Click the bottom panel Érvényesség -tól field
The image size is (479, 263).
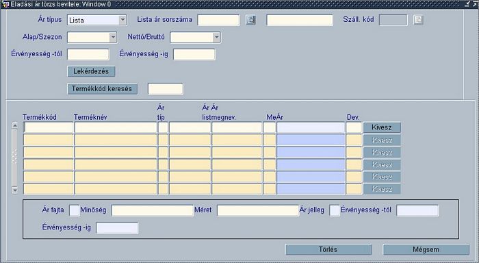click(x=417, y=211)
